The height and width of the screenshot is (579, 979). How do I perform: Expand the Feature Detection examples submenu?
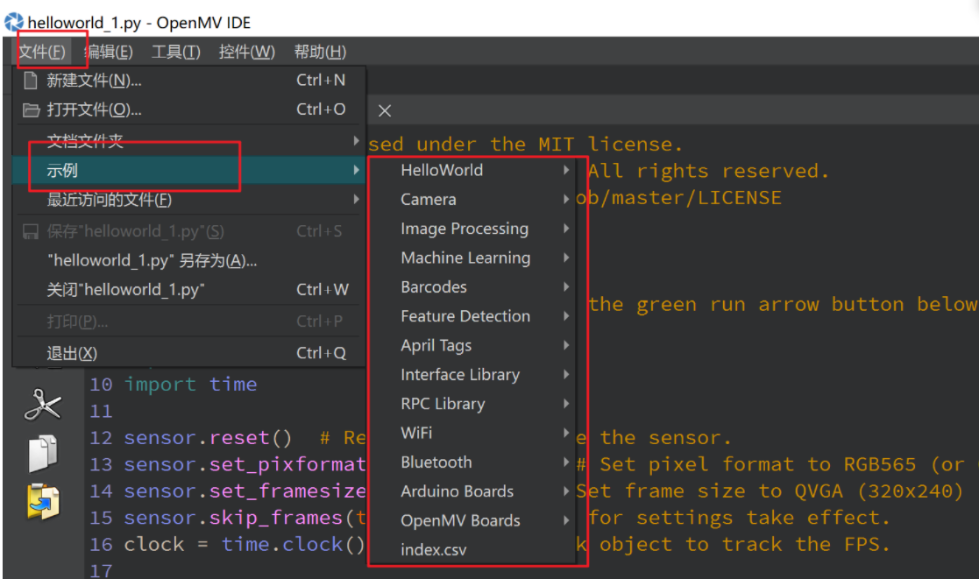(472, 316)
